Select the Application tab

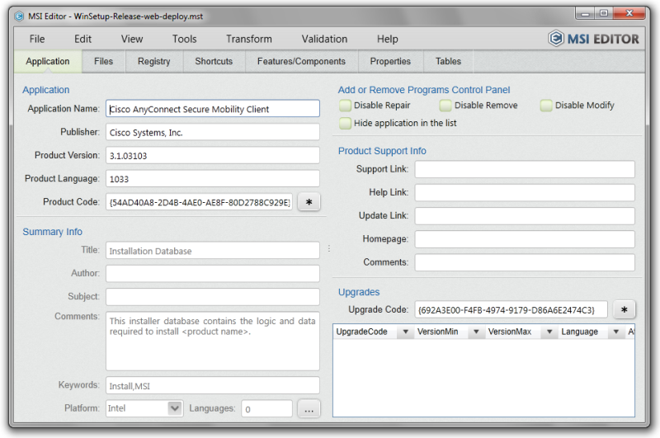(x=48, y=61)
